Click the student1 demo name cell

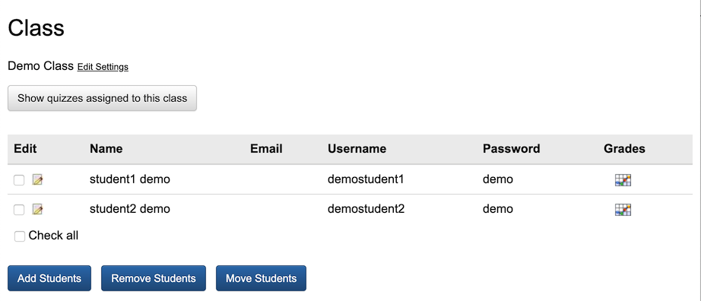click(x=130, y=179)
